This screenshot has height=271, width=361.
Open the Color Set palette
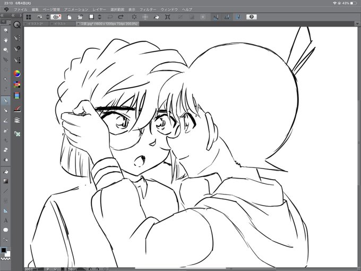pyautogui.click(x=17, y=84)
